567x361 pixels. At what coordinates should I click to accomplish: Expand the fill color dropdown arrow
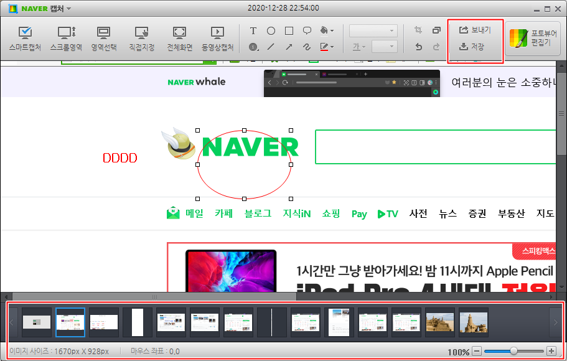332,30
